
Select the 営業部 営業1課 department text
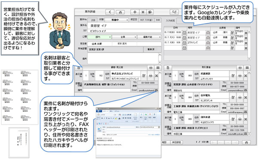coord(96,49)
